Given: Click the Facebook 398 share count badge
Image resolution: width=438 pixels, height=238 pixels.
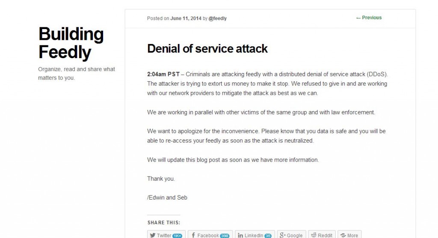Looking at the screenshot, I should coord(225,235).
